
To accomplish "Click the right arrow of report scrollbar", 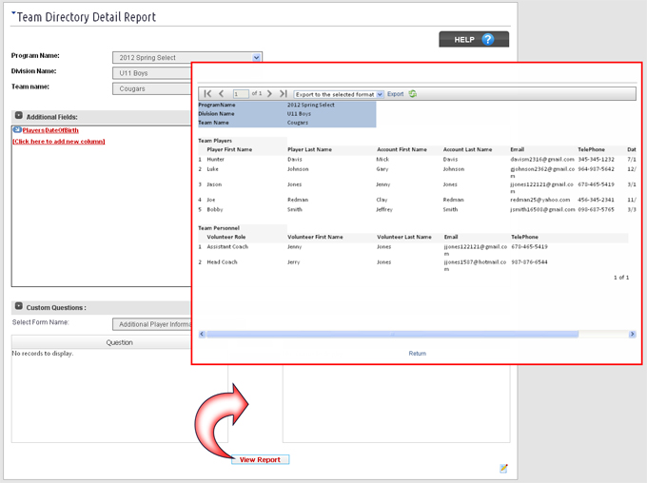I will [632, 334].
